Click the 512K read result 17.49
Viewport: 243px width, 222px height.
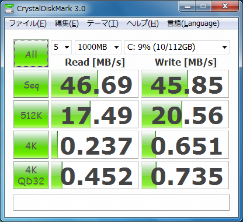[x=95, y=114]
